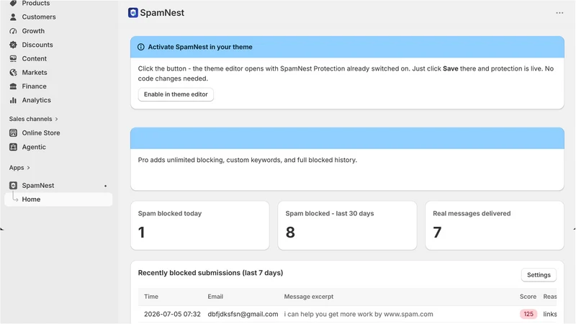
Task: Click the dbfjdksfsn@gmail.com email cell
Action: point(243,315)
